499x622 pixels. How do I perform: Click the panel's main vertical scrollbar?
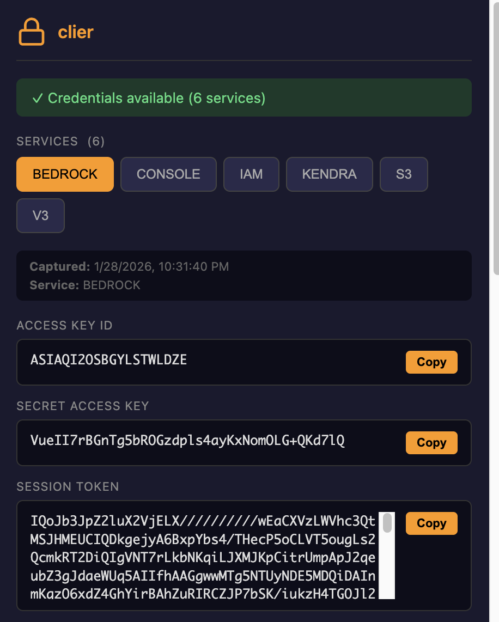(x=496, y=136)
